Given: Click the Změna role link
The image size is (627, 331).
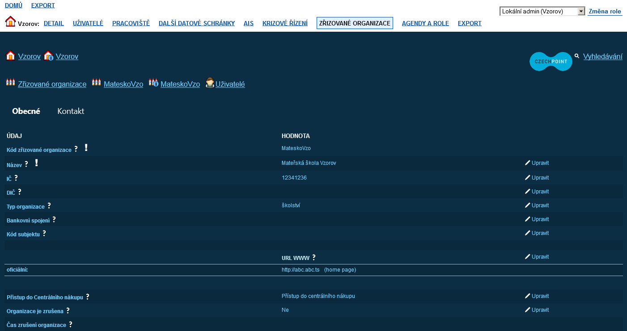Looking at the screenshot, I should pyautogui.click(x=605, y=12).
